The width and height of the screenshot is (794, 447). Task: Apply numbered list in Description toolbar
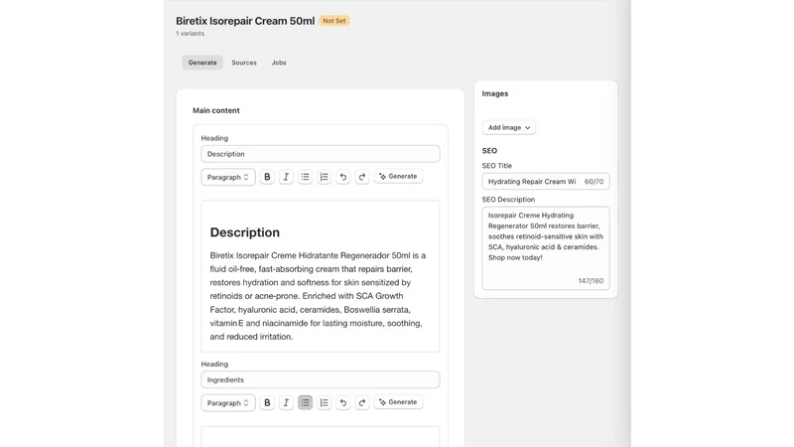[x=325, y=177]
